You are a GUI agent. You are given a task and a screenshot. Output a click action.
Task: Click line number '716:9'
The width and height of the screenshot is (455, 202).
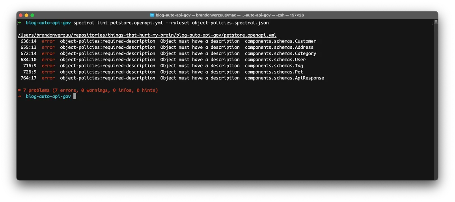[x=30, y=66]
